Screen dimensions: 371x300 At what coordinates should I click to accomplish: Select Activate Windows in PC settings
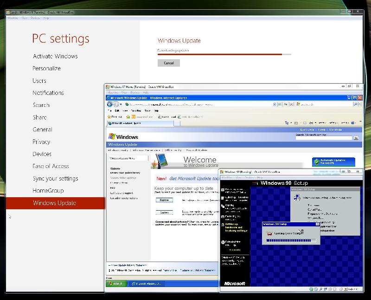click(x=55, y=56)
